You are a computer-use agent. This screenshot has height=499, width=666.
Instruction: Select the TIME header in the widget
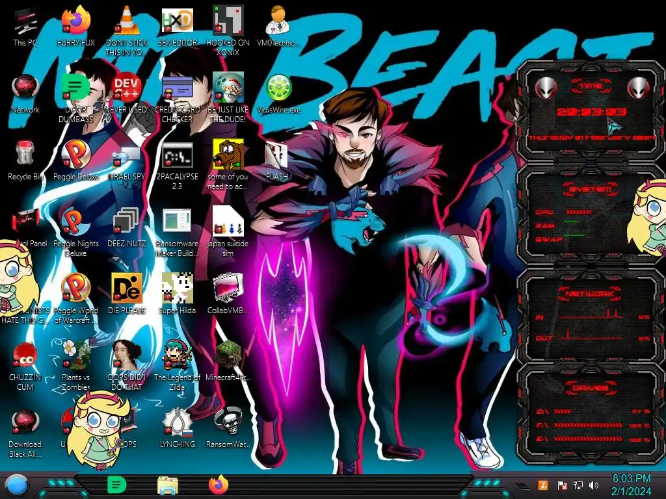[x=591, y=86]
